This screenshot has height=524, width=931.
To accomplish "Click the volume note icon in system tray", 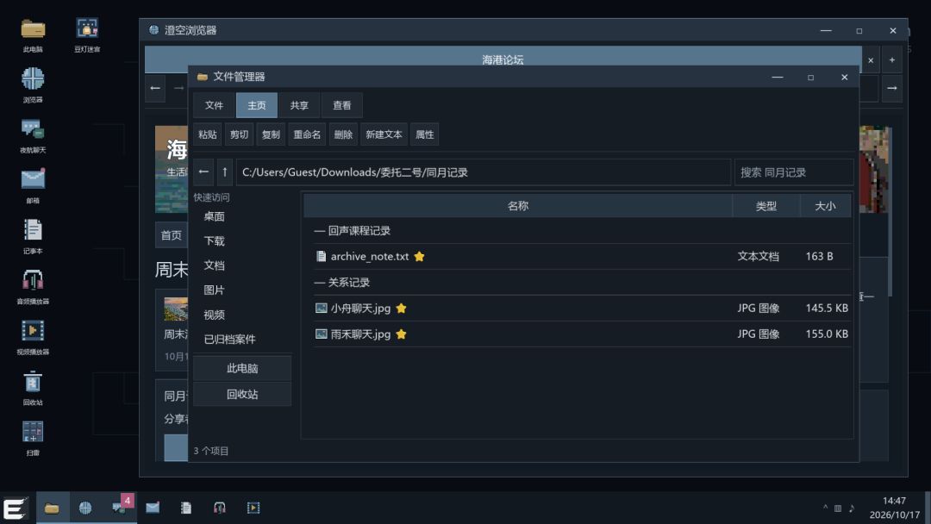I will click(852, 508).
